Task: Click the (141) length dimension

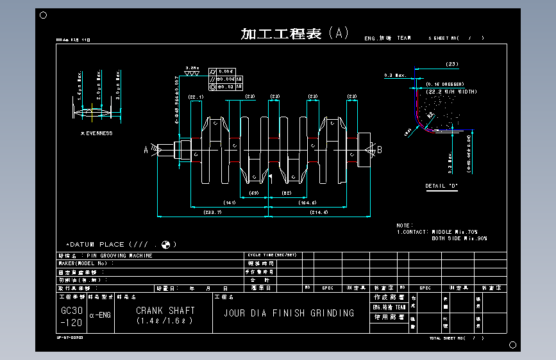Action: click(230, 202)
